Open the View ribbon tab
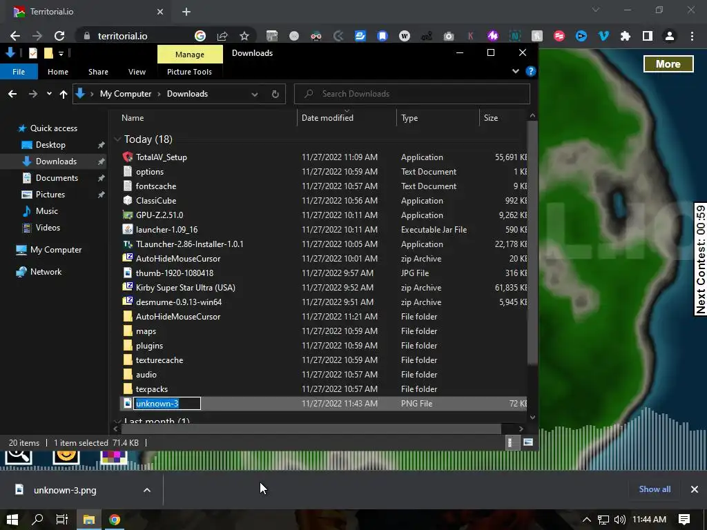This screenshot has width=707, height=530. pos(137,72)
